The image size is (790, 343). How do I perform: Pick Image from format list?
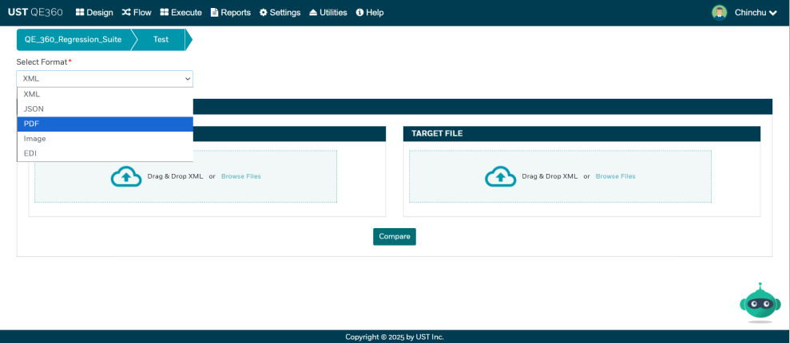click(x=35, y=138)
